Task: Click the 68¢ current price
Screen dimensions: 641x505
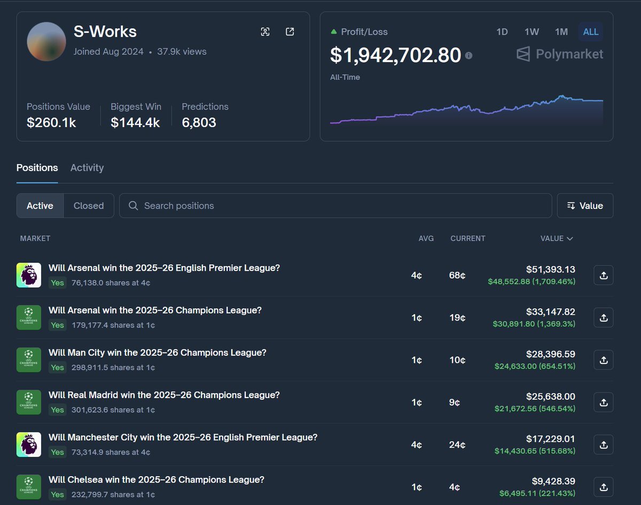Action: (457, 276)
